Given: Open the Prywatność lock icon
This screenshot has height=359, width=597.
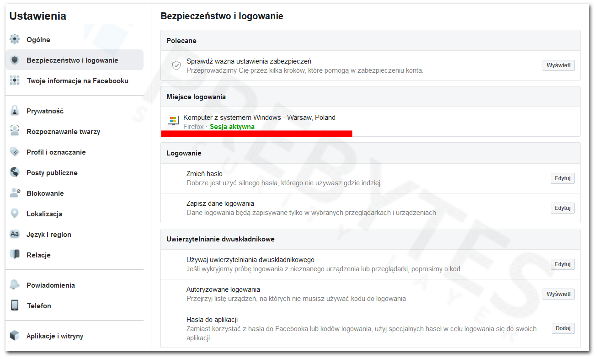Looking at the screenshot, I should point(14,111).
